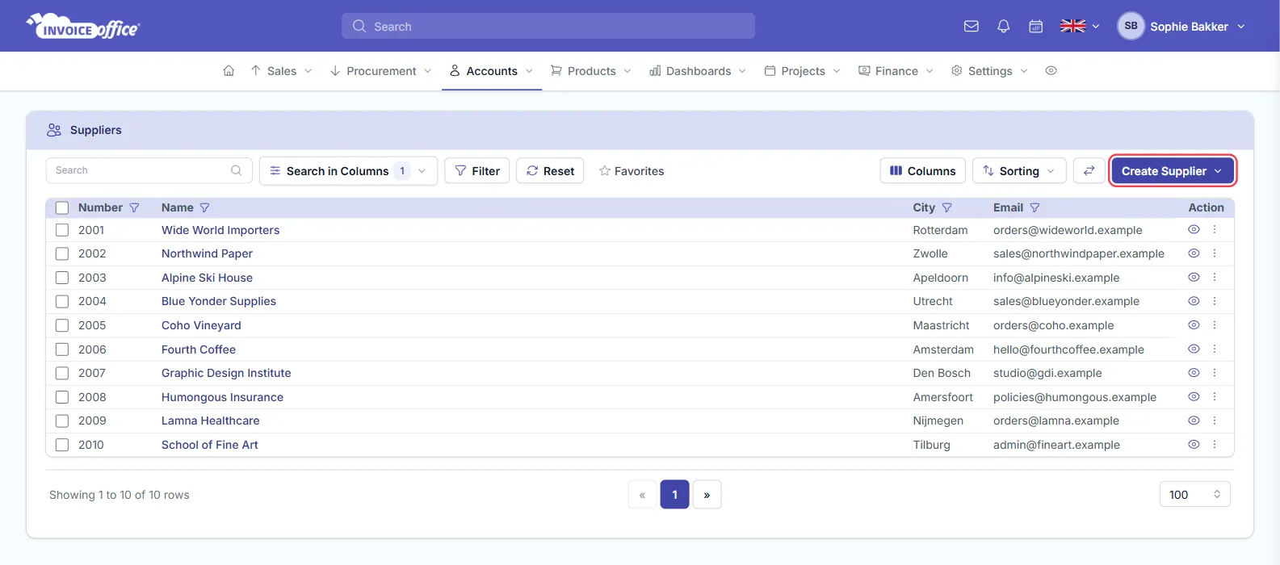The width and height of the screenshot is (1280, 565).
Task: Open the Lamna Healthcare supplier link
Action: [x=211, y=421]
